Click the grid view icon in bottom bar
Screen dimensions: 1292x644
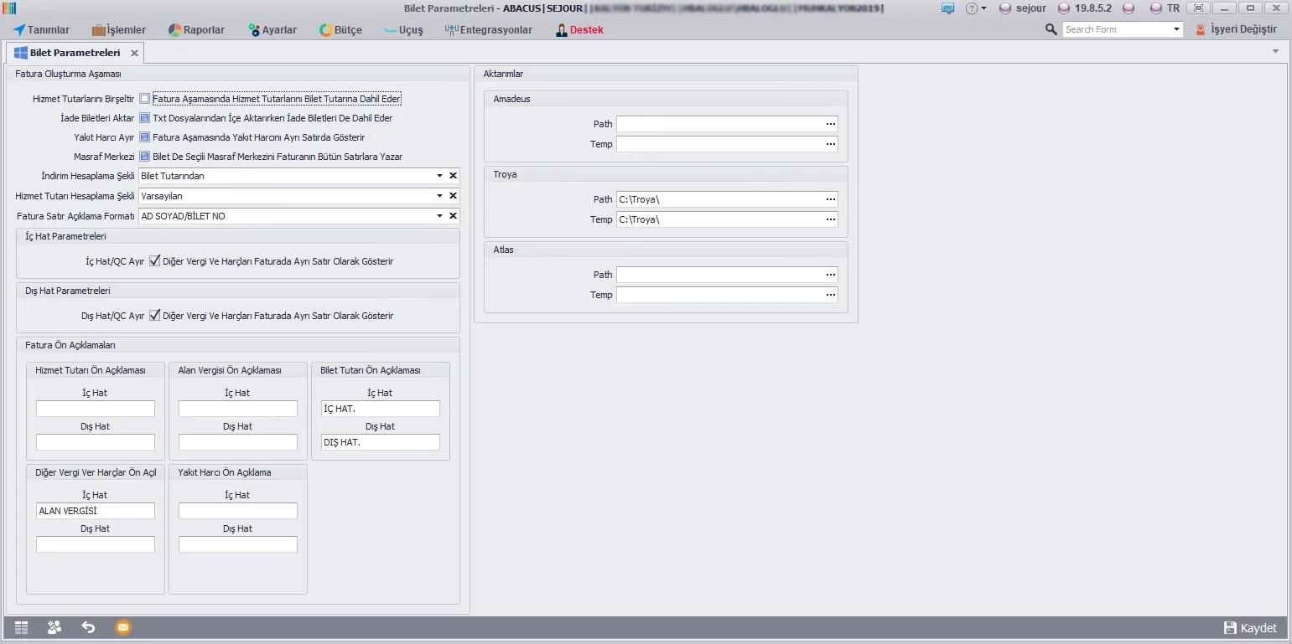21,627
